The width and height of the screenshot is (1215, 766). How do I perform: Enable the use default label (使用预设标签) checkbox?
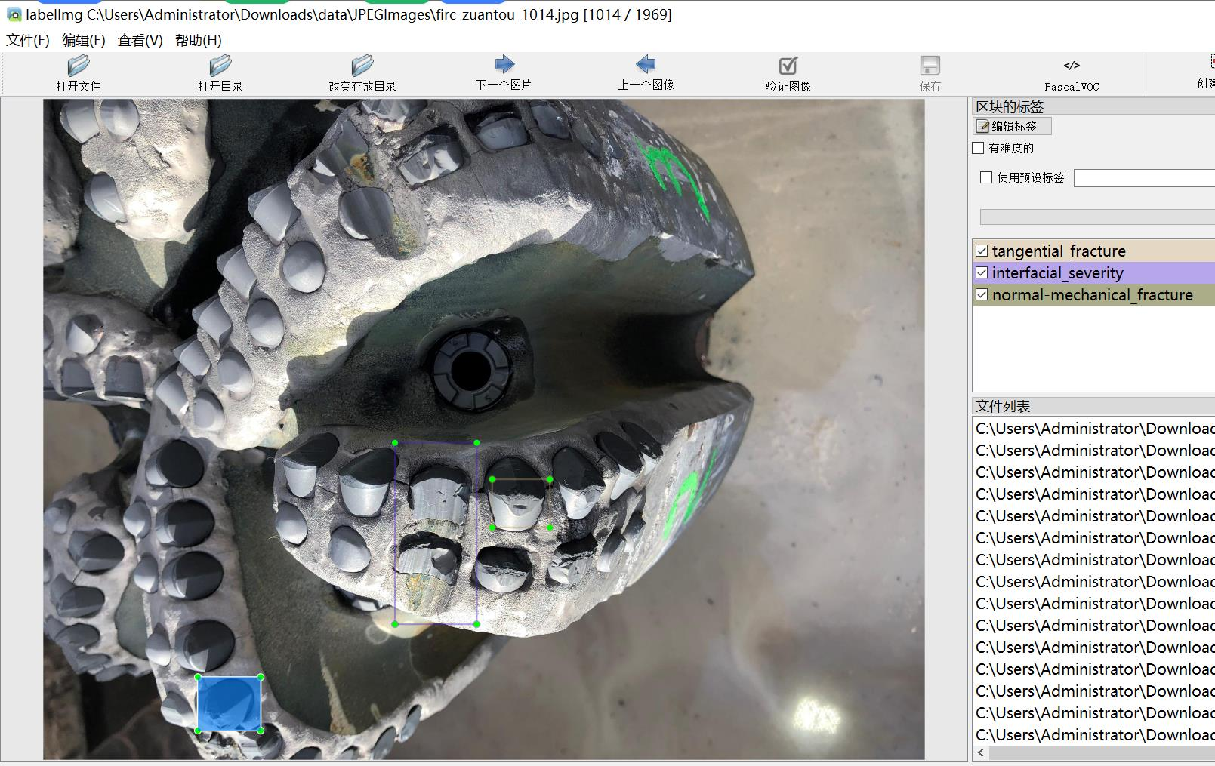pos(986,177)
